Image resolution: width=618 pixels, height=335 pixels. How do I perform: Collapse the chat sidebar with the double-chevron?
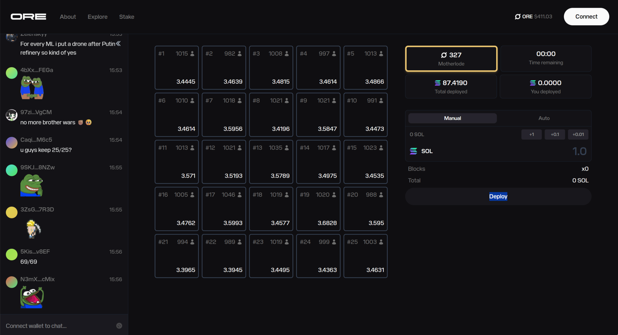118,44
